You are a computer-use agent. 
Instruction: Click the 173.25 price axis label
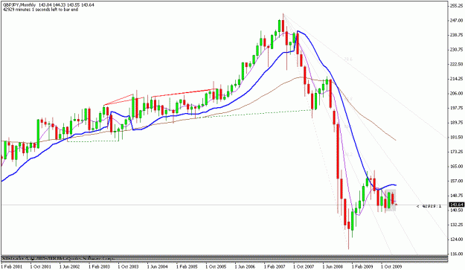click(x=457, y=152)
